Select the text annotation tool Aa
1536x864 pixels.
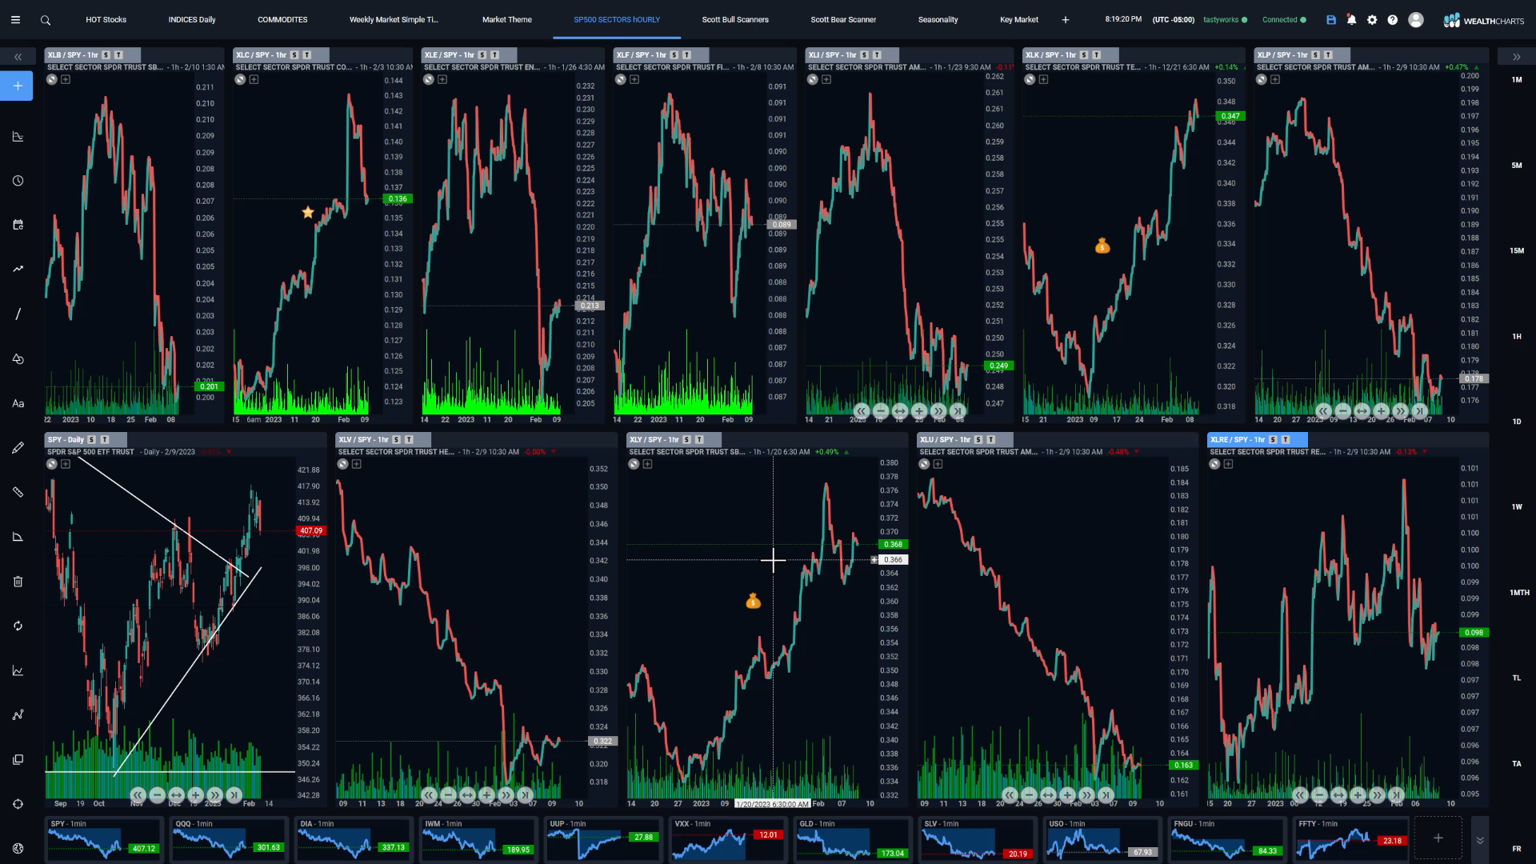click(18, 403)
